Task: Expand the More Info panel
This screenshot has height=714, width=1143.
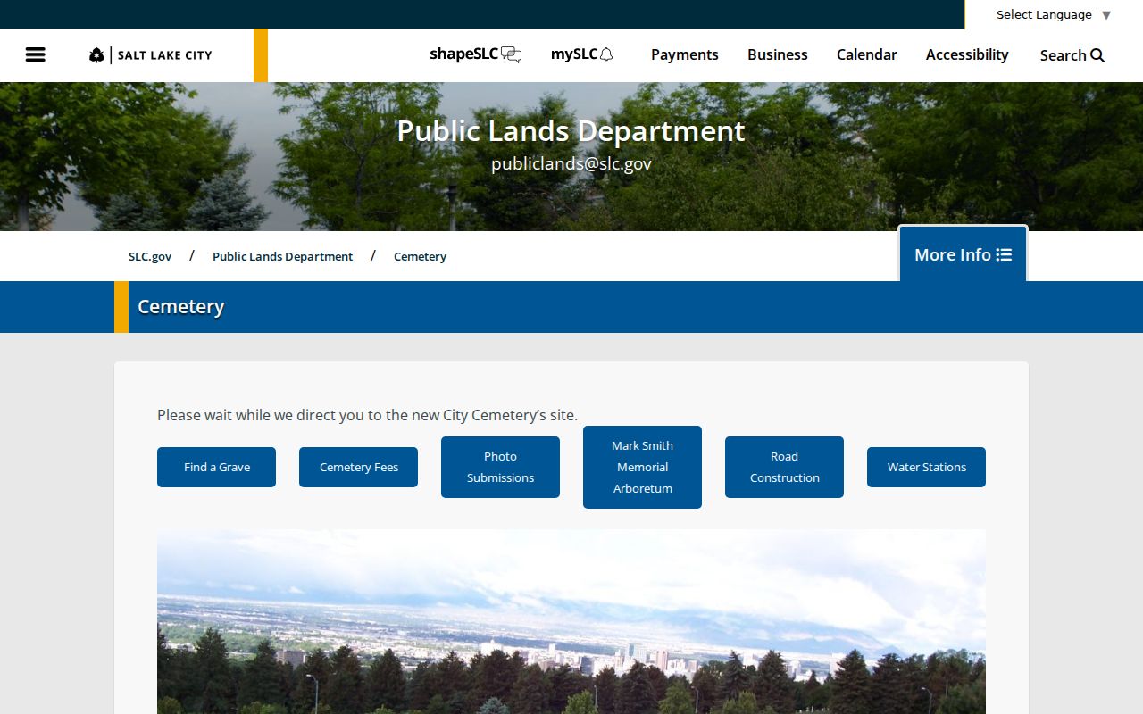Action: (963, 254)
